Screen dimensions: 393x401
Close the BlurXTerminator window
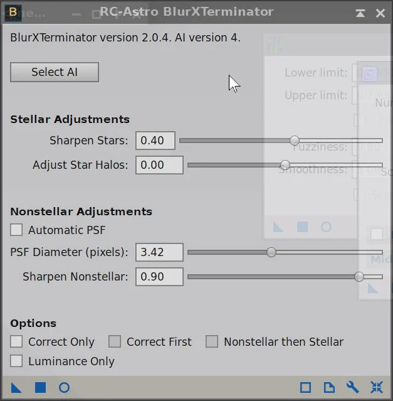point(380,13)
